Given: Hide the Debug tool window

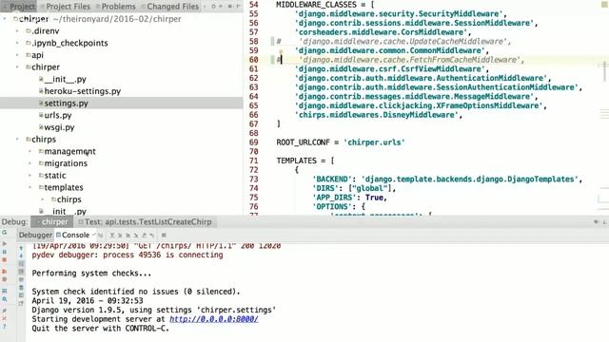Looking at the screenshot, I should coord(604,221).
